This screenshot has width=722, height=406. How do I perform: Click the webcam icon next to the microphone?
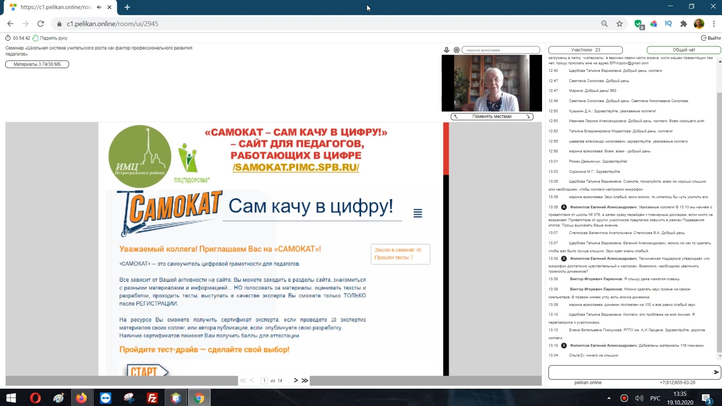click(x=456, y=50)
